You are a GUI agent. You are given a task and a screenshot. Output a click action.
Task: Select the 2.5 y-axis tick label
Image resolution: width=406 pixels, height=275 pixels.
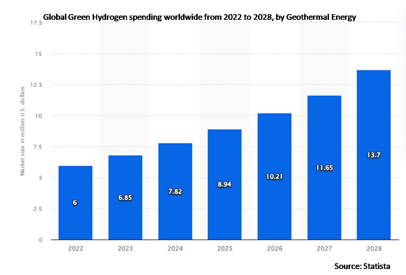(x=38, y=209)
